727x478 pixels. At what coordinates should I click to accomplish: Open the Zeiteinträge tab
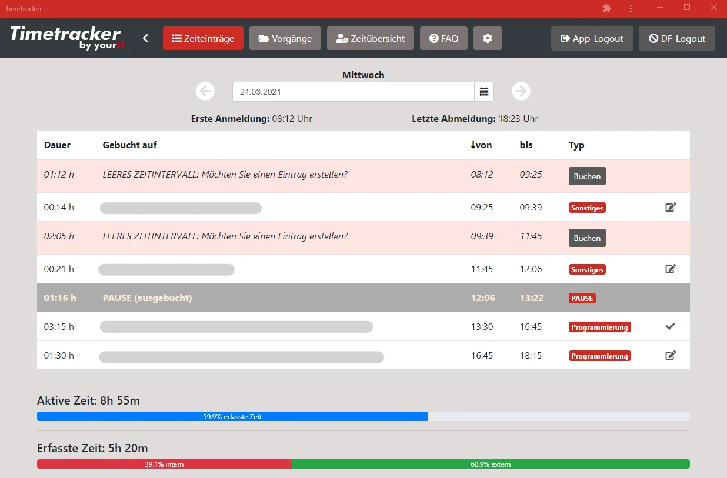click(203, 38)
